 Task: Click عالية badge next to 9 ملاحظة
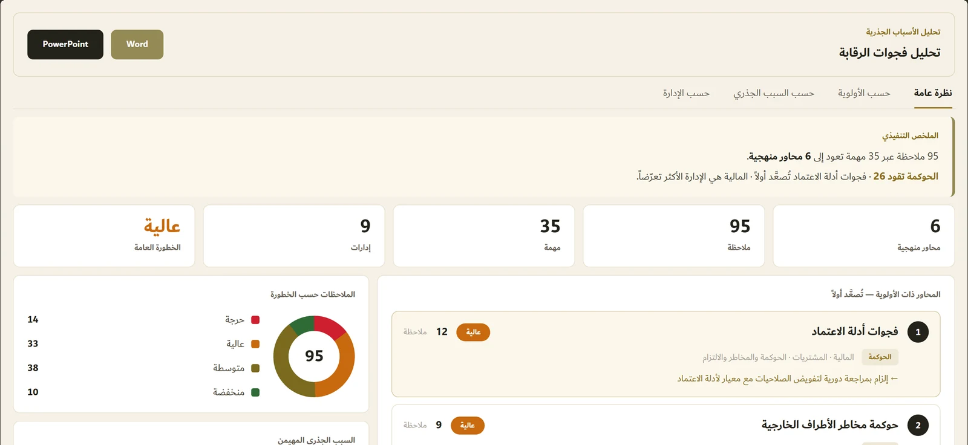click(x=468, y=425)
